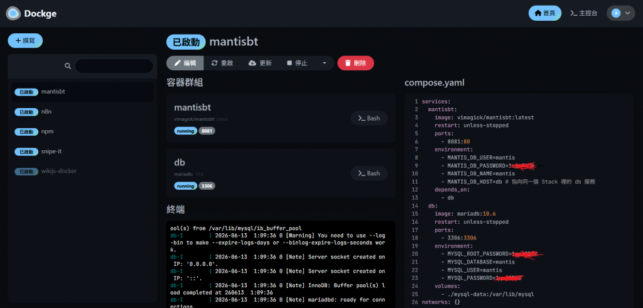Click the MANTIS_DB_NAME=mantis line

click(478, 173)
